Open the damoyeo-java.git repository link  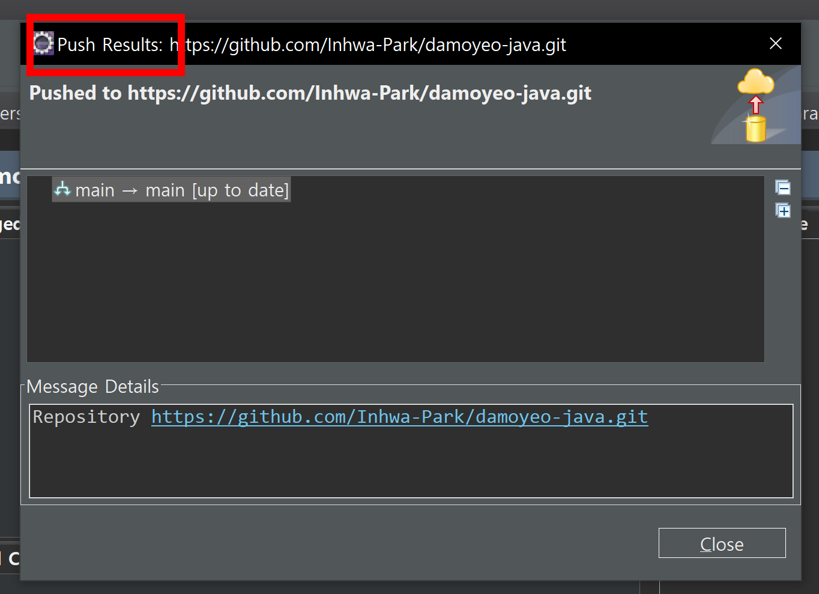[399, 416]
